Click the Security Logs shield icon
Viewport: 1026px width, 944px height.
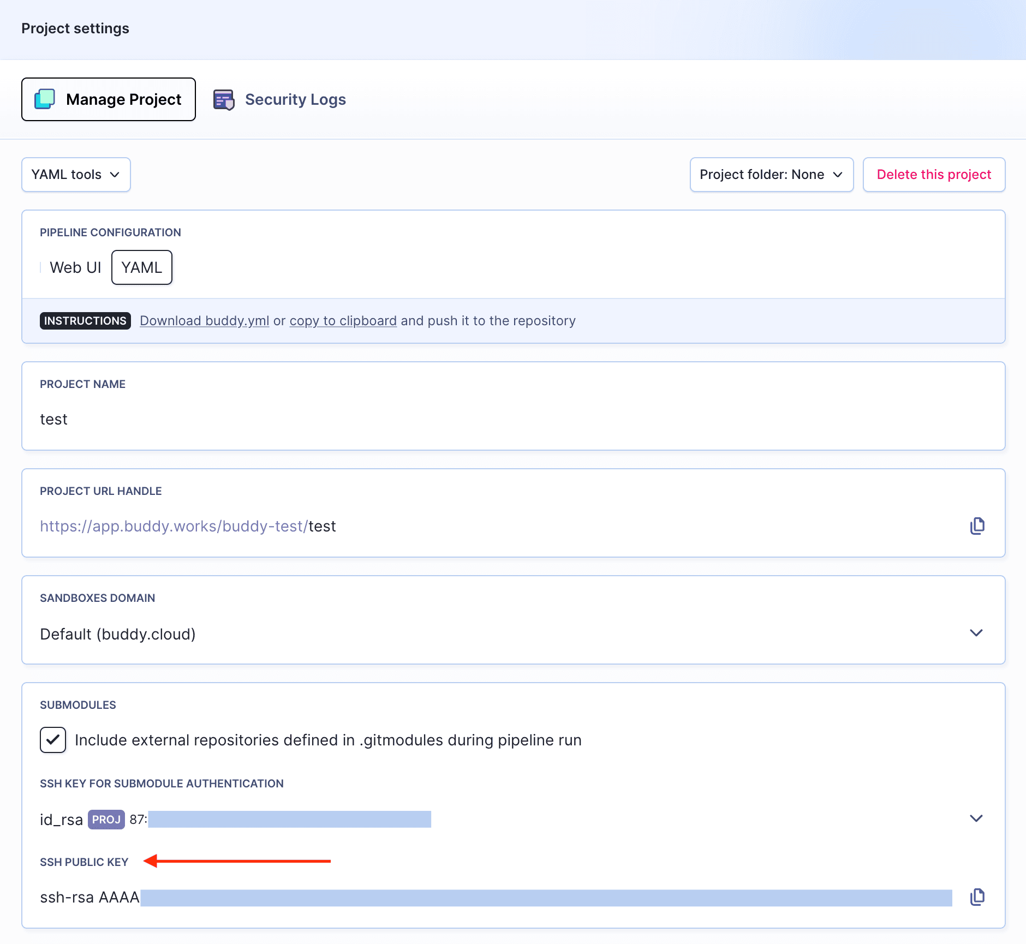coord(224,100)
